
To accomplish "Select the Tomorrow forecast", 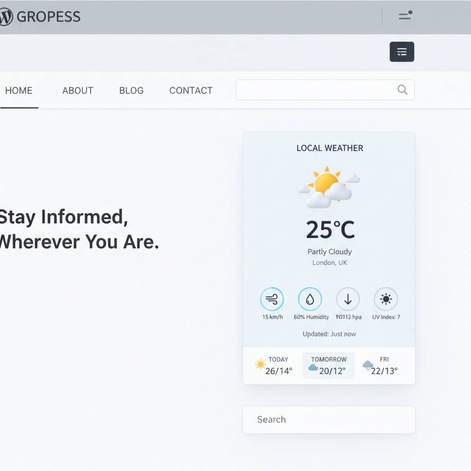I will [x=328, y=365].
